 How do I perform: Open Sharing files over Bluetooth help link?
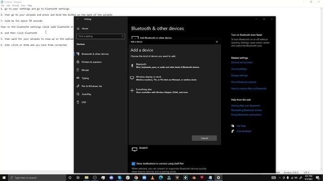pyautogui.click(x=246, y=106)
